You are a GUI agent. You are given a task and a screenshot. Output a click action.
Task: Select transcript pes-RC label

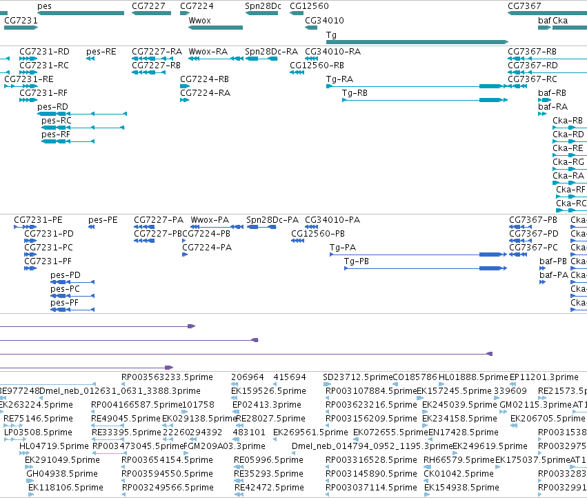coord(57,121)
